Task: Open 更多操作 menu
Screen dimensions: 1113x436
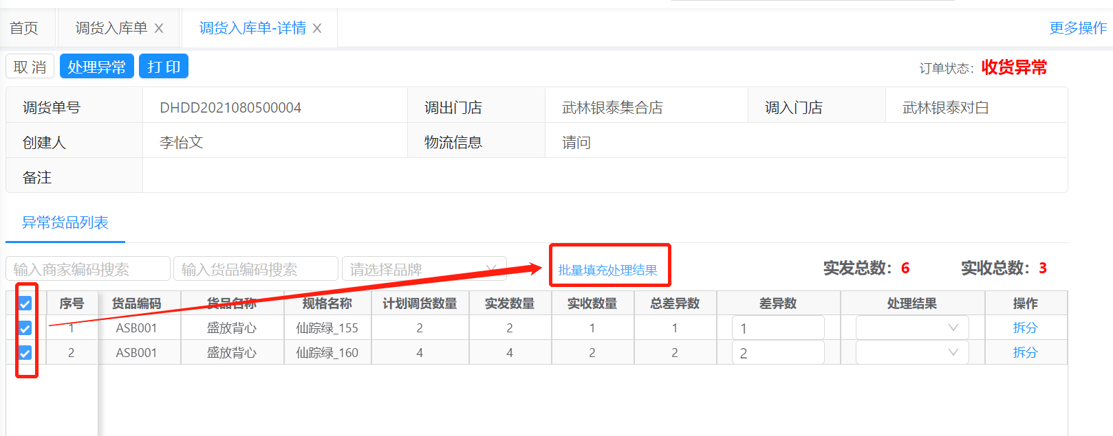Action: pyautogui.click(x=1077, y=28)
